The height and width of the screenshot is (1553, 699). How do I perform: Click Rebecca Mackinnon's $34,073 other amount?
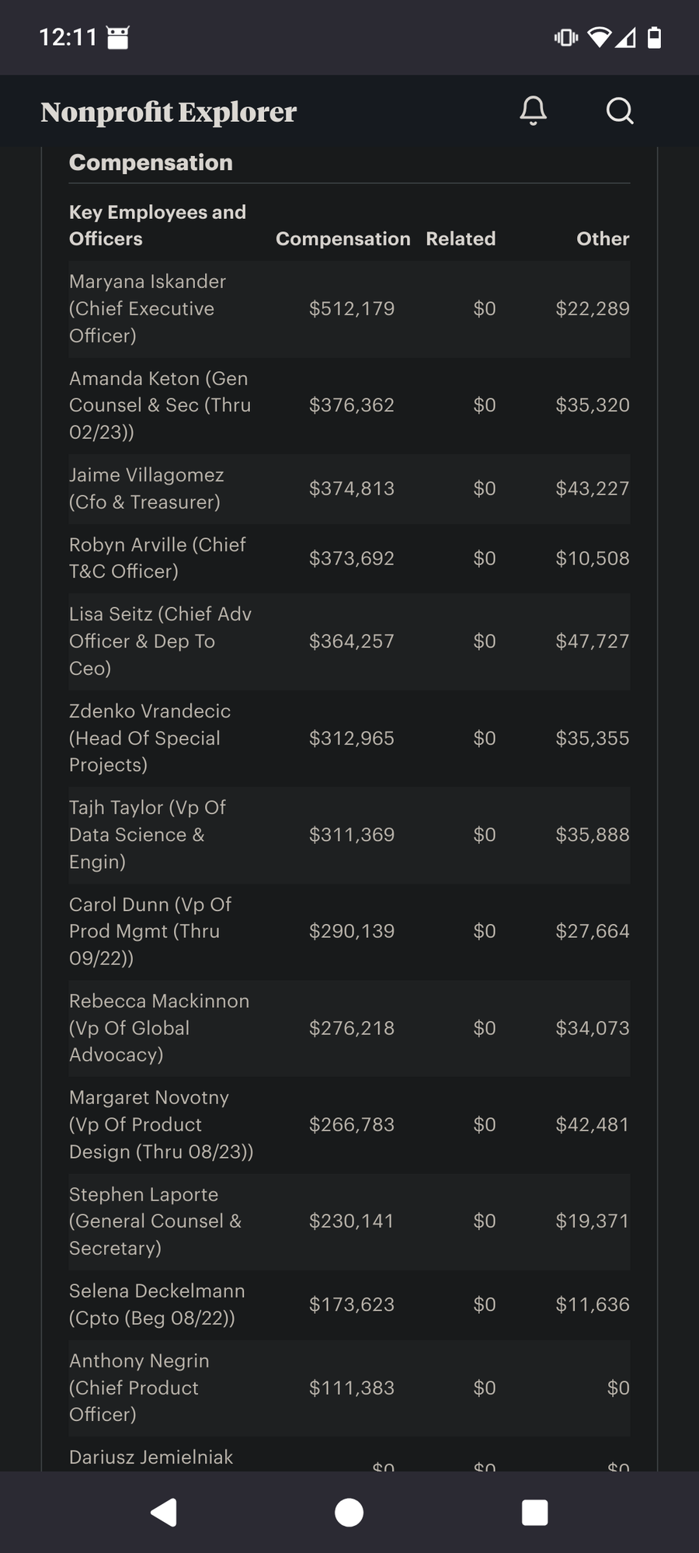(x=592, y=1028)
